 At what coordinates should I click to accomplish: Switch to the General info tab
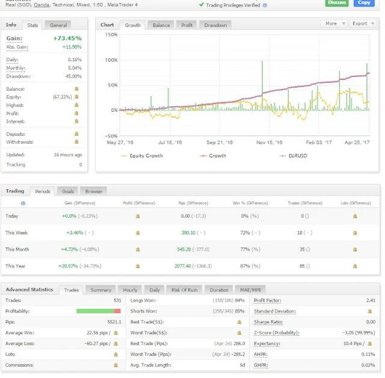pyautogui.click(x=58, y=25)
